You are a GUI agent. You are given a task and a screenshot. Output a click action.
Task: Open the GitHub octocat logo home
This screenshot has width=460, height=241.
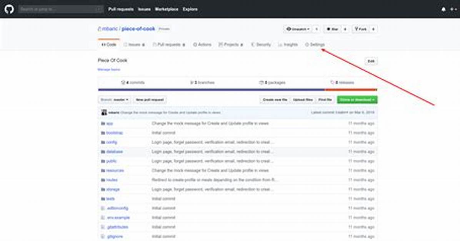point(9,9)
